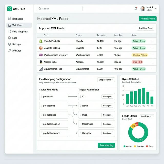Click the WooCommerce Inventory feed icon
The image size is (164, 164).
tap(40, 55)
